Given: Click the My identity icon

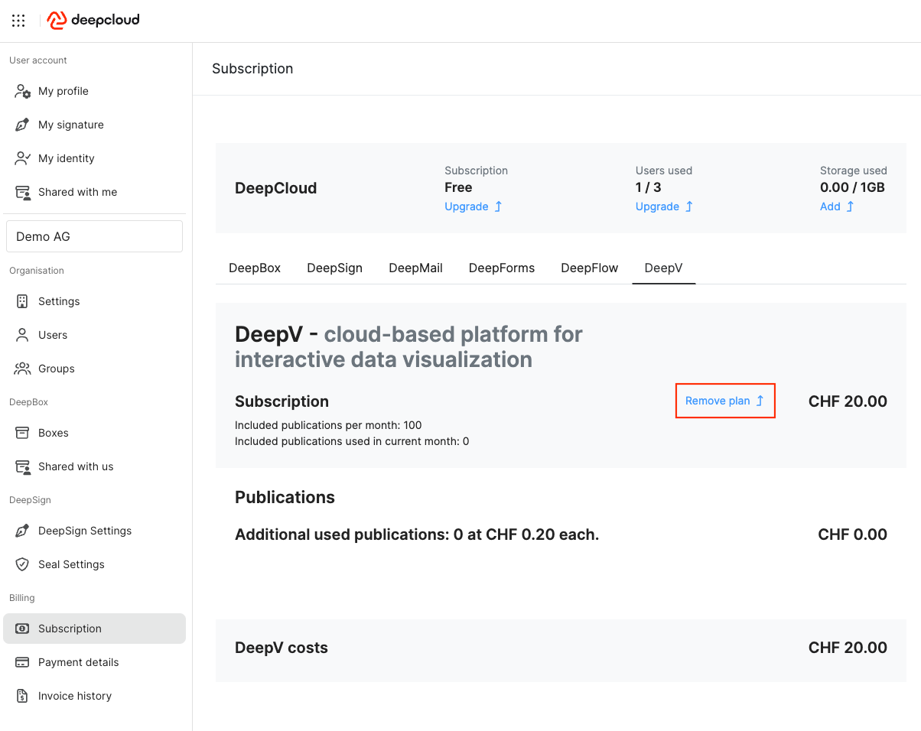Looking at the screenshot, I should pos(23,158).
